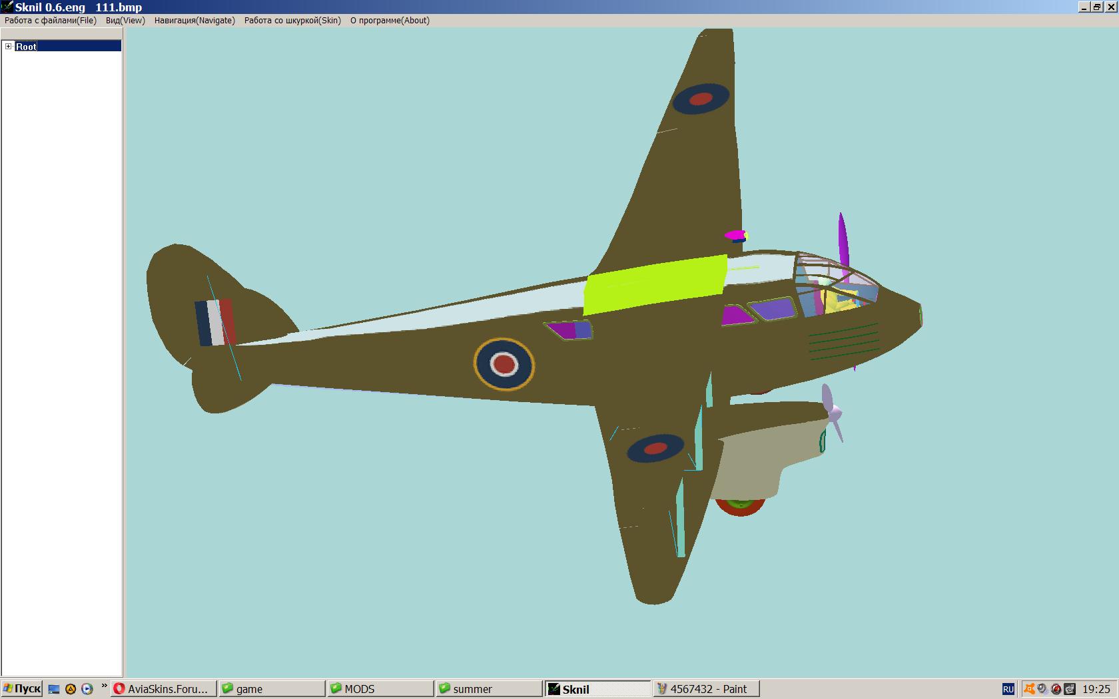Click the Start (Пуск) button
This screenshot has width=1119, height=699.
point(21,689)
